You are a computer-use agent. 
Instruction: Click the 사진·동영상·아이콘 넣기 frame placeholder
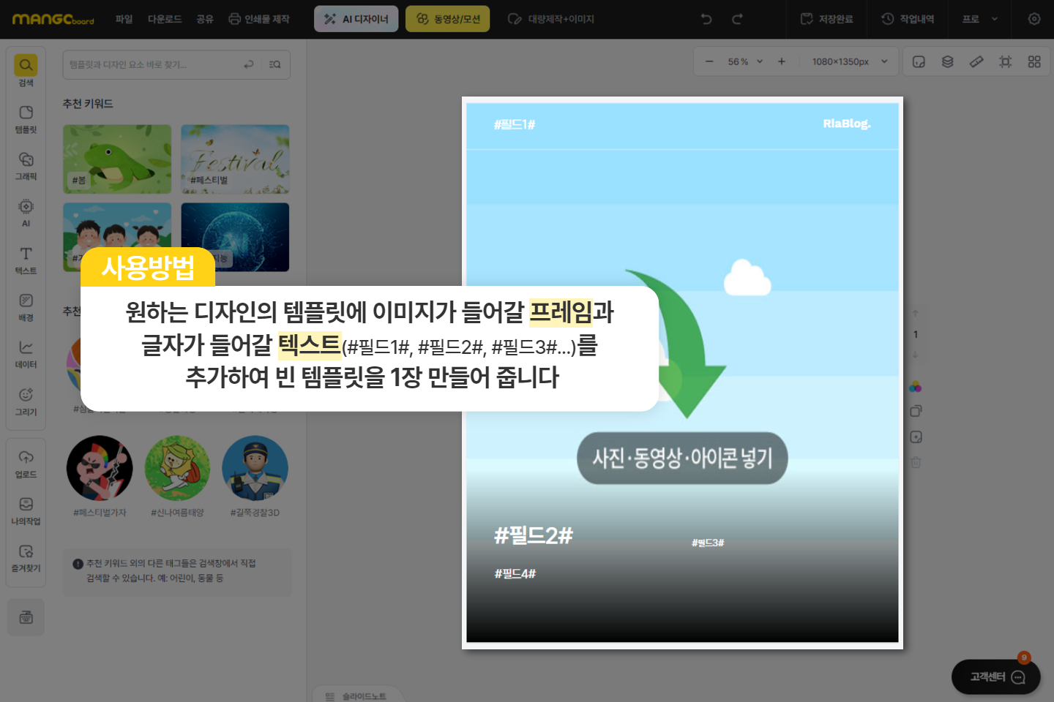pos(682,458)
